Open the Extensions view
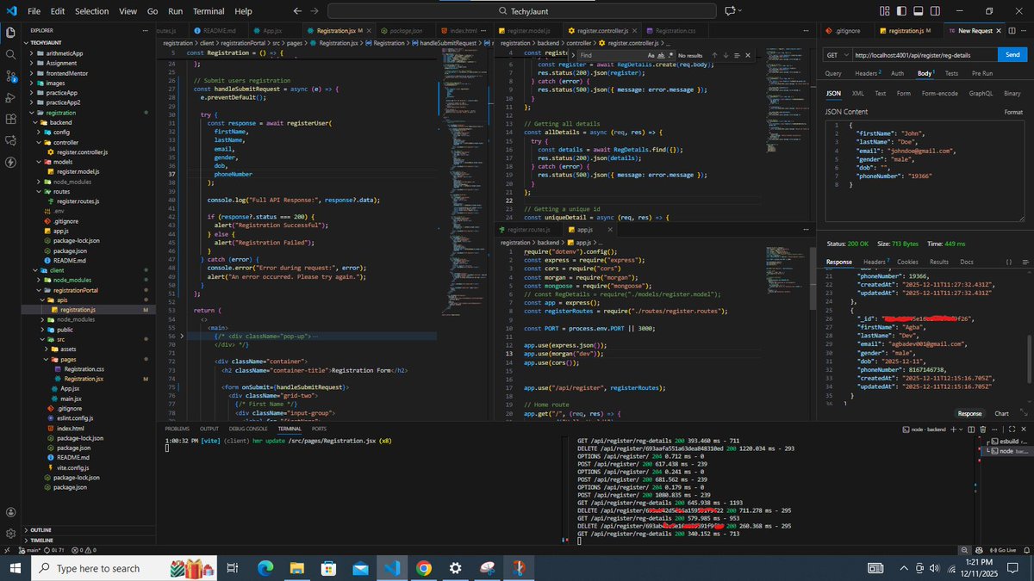This screenshot has height=581, width=1034. click(x=11, y=119)
